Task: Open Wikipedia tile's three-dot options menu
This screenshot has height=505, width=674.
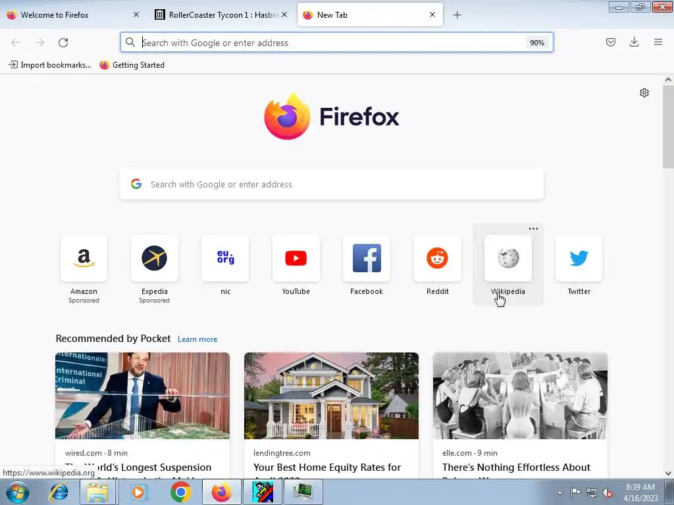Action: pyautogui.click(x=533, y=228)
